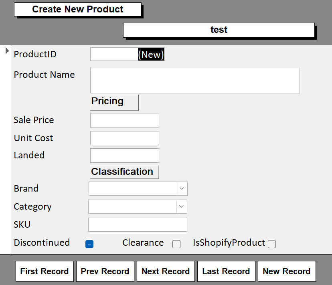Check the IsShopifyProduct checkbox
This screenshot has width=332, height=285.
(272, 244)
